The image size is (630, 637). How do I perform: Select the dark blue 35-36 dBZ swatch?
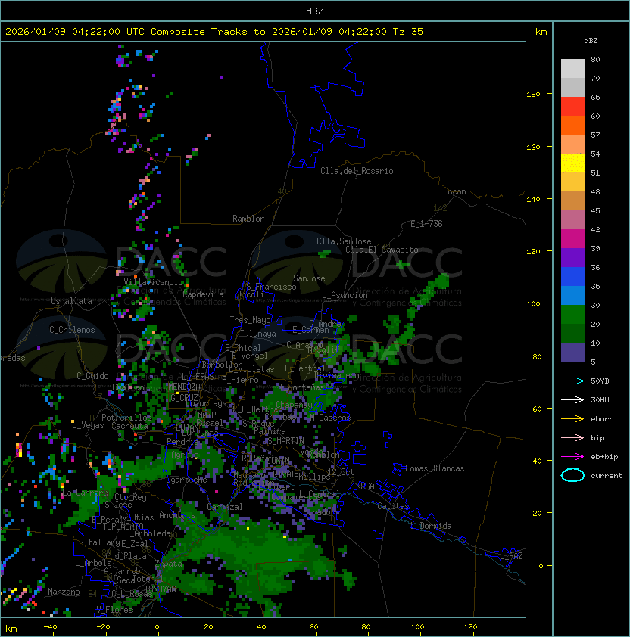click(572, 277)
